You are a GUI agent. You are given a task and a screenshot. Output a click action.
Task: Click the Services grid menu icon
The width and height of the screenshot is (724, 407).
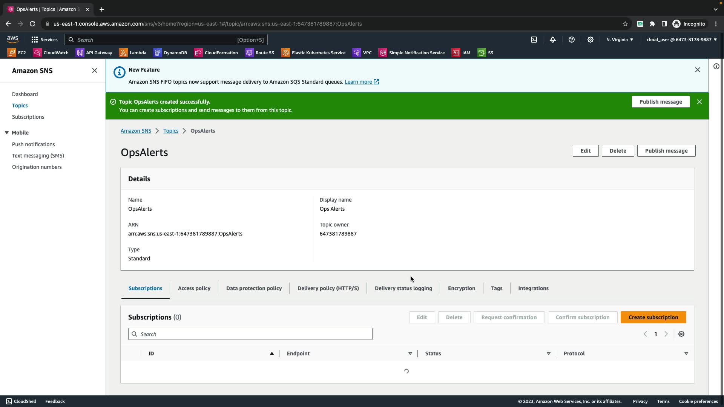(35, 40)
